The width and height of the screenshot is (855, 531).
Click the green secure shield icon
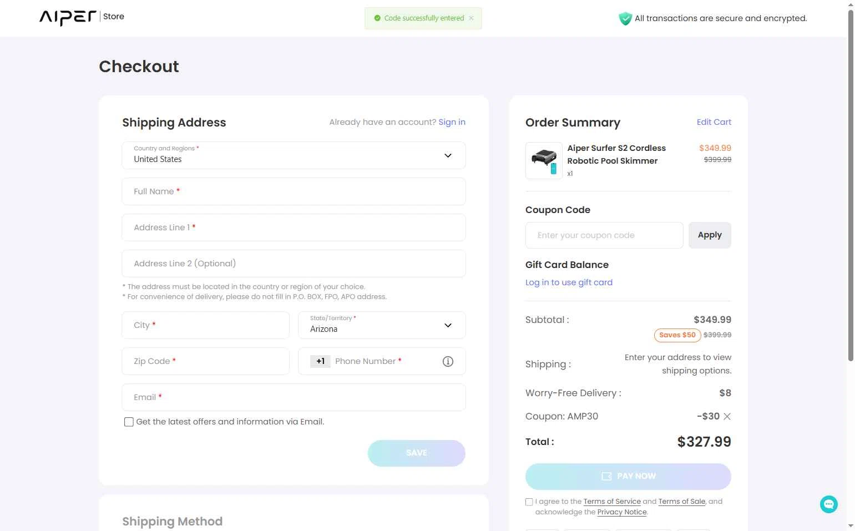tap(625, 19)
